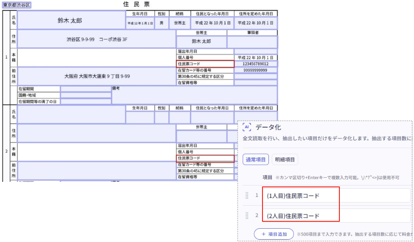Click the + 項目追加 button
The image size is (414, 242).
pyautogui.click(x=274, y=234)
